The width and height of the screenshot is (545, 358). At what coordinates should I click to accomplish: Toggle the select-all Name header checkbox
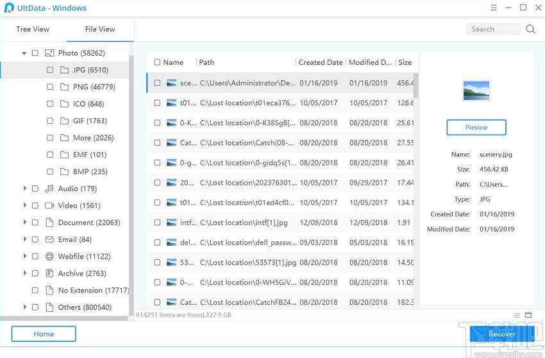coord(157,62)
